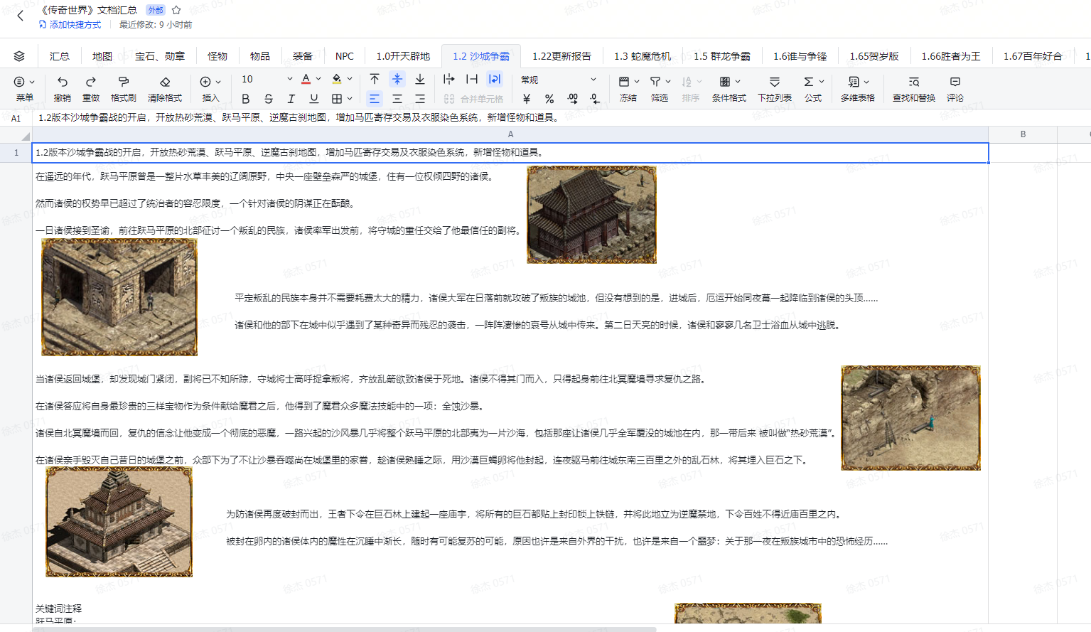1091x632 pixels.
Task: Open the font color dropdown arrow
Action: coord(318,79)
